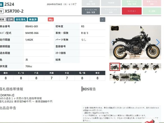The image size is (164, 123).
Task: Click the 登録番号 label
Action: (x=61, y=46)
